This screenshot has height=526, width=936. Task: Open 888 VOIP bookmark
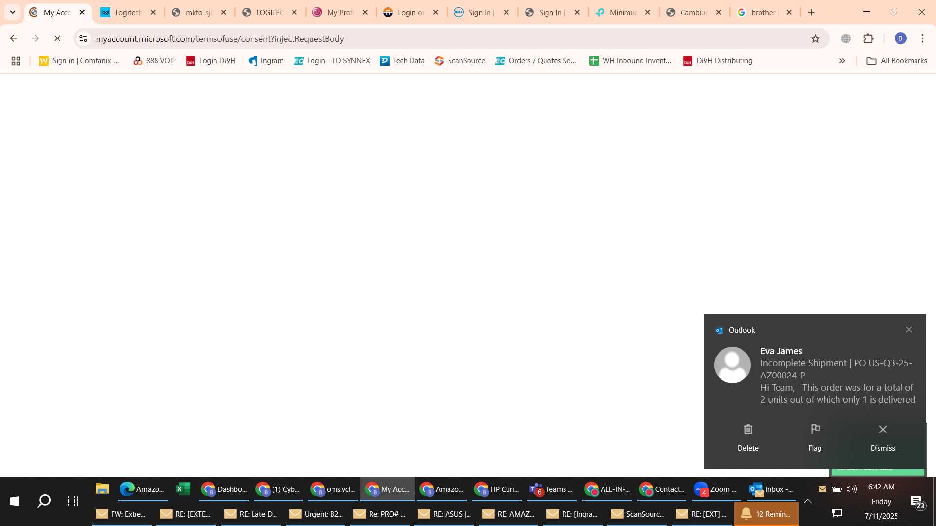(x=155, y=61)
